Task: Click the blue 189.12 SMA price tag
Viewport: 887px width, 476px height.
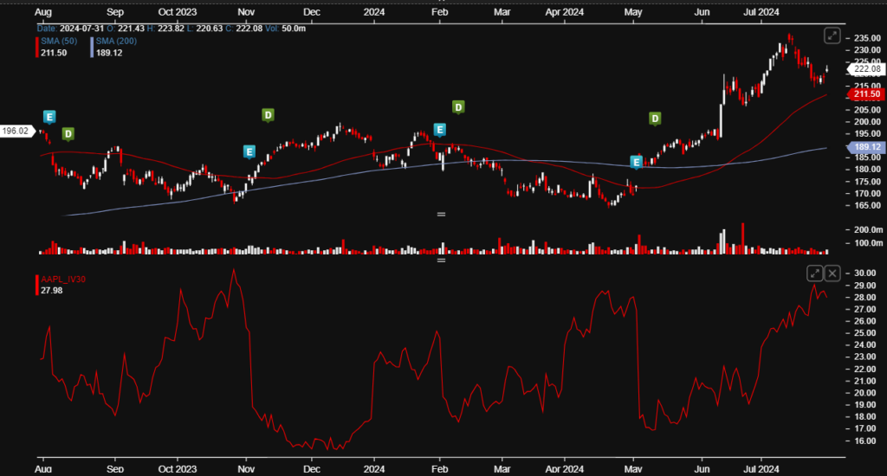Action: pyautogui.click(x=865, y=147)
